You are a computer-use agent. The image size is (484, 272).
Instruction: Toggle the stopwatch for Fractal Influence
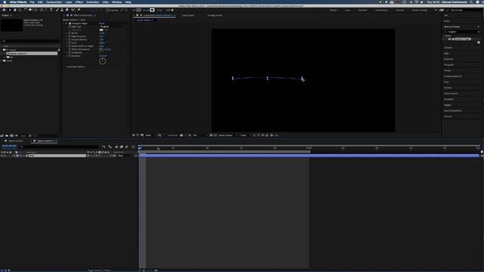point(70,39)
